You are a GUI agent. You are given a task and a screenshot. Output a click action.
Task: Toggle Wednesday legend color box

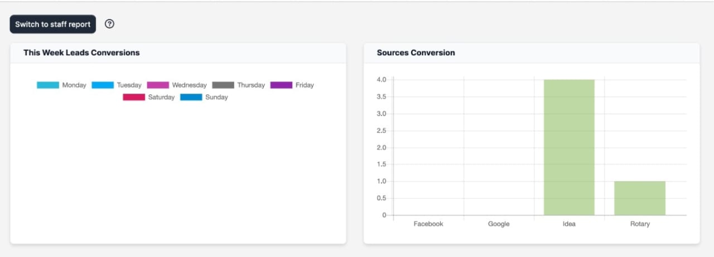pos(158,85)
